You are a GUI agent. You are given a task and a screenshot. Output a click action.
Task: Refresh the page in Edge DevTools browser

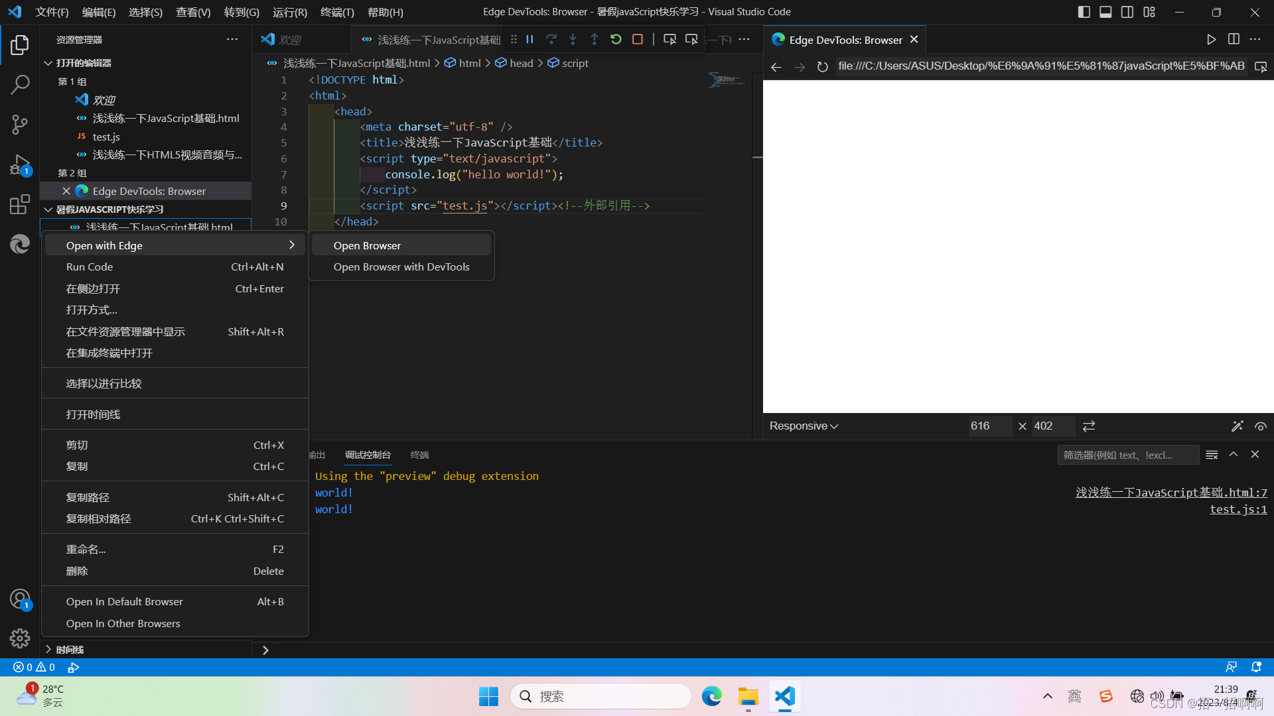(x=822, y=66)
